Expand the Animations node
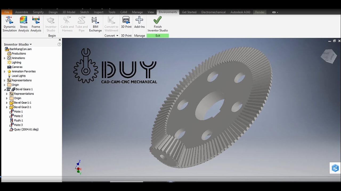Screen dimensions: 341x191 pyautogui.click(x=5, y=58)
